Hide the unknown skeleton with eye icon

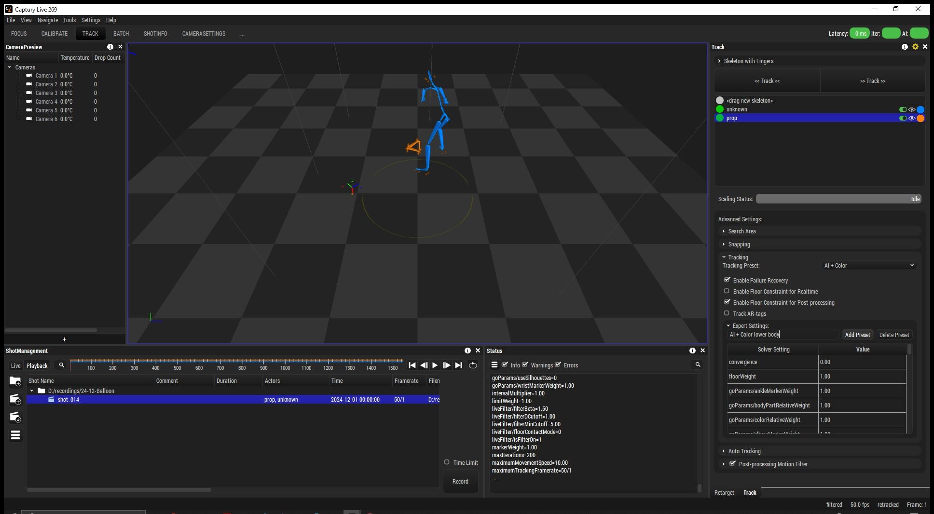point(911,109)
